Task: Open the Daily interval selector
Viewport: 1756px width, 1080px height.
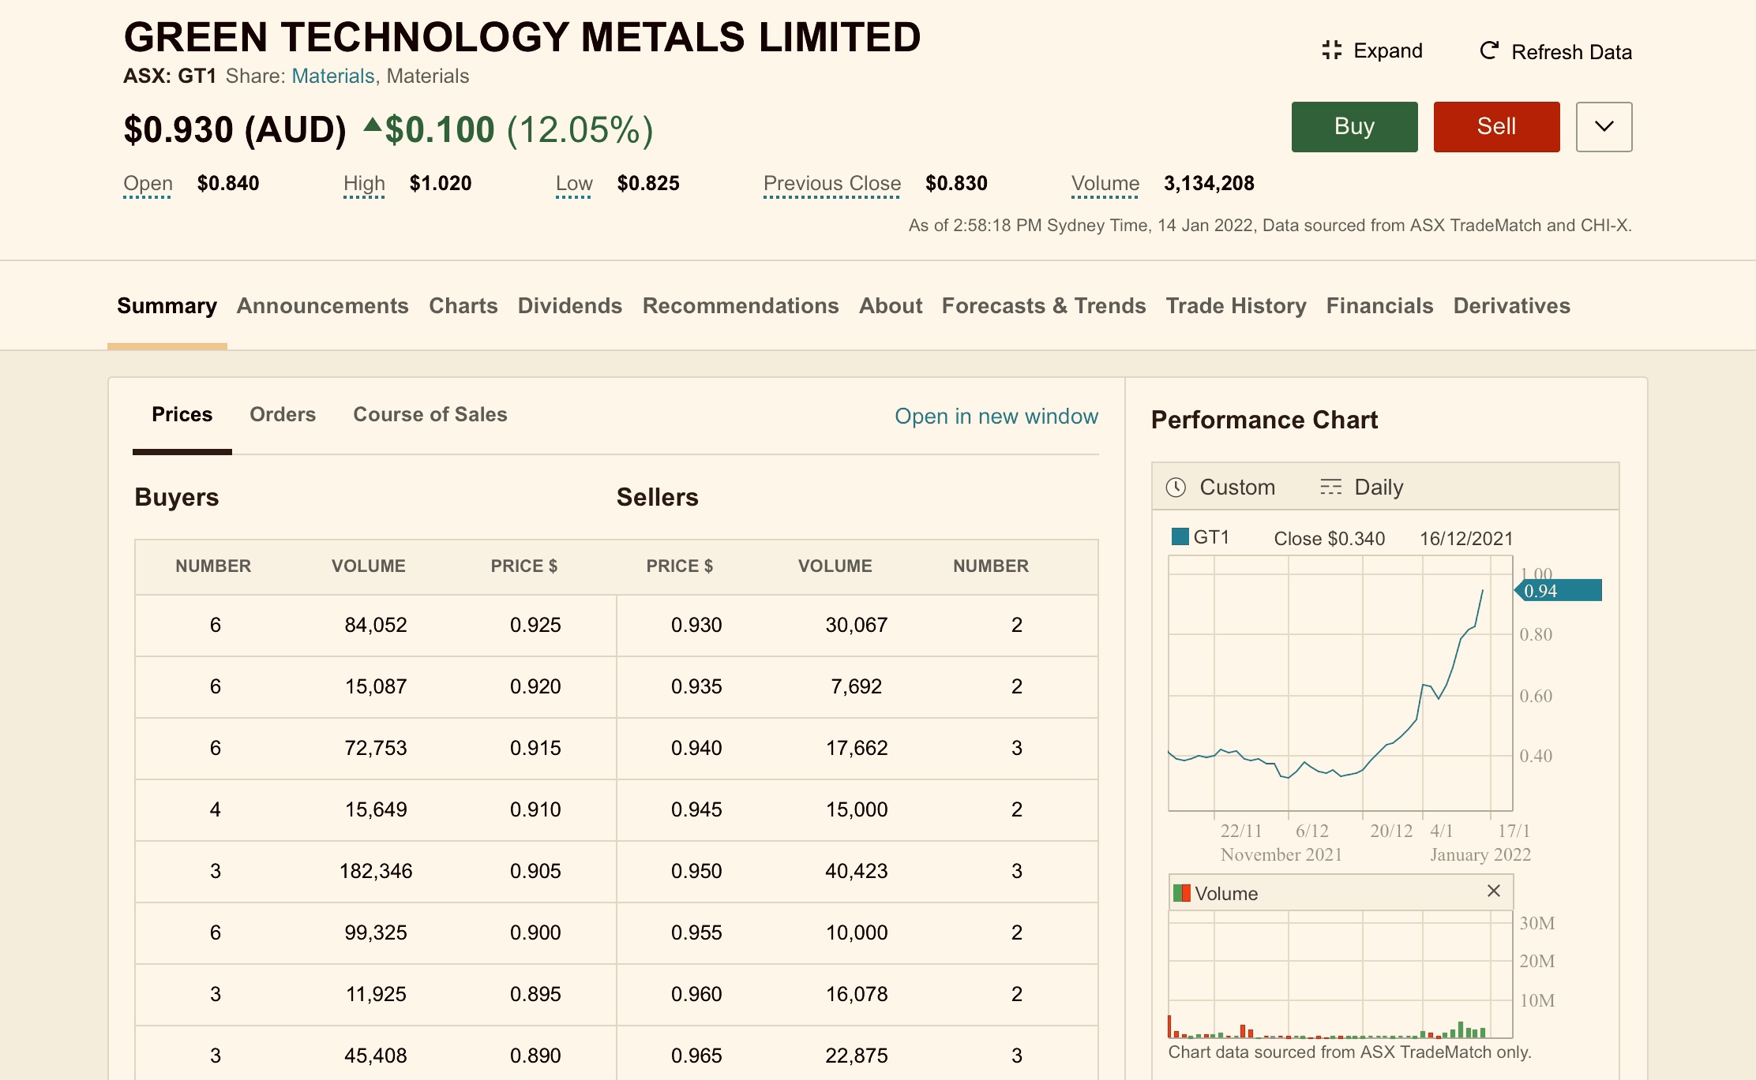Action: 1361,488
